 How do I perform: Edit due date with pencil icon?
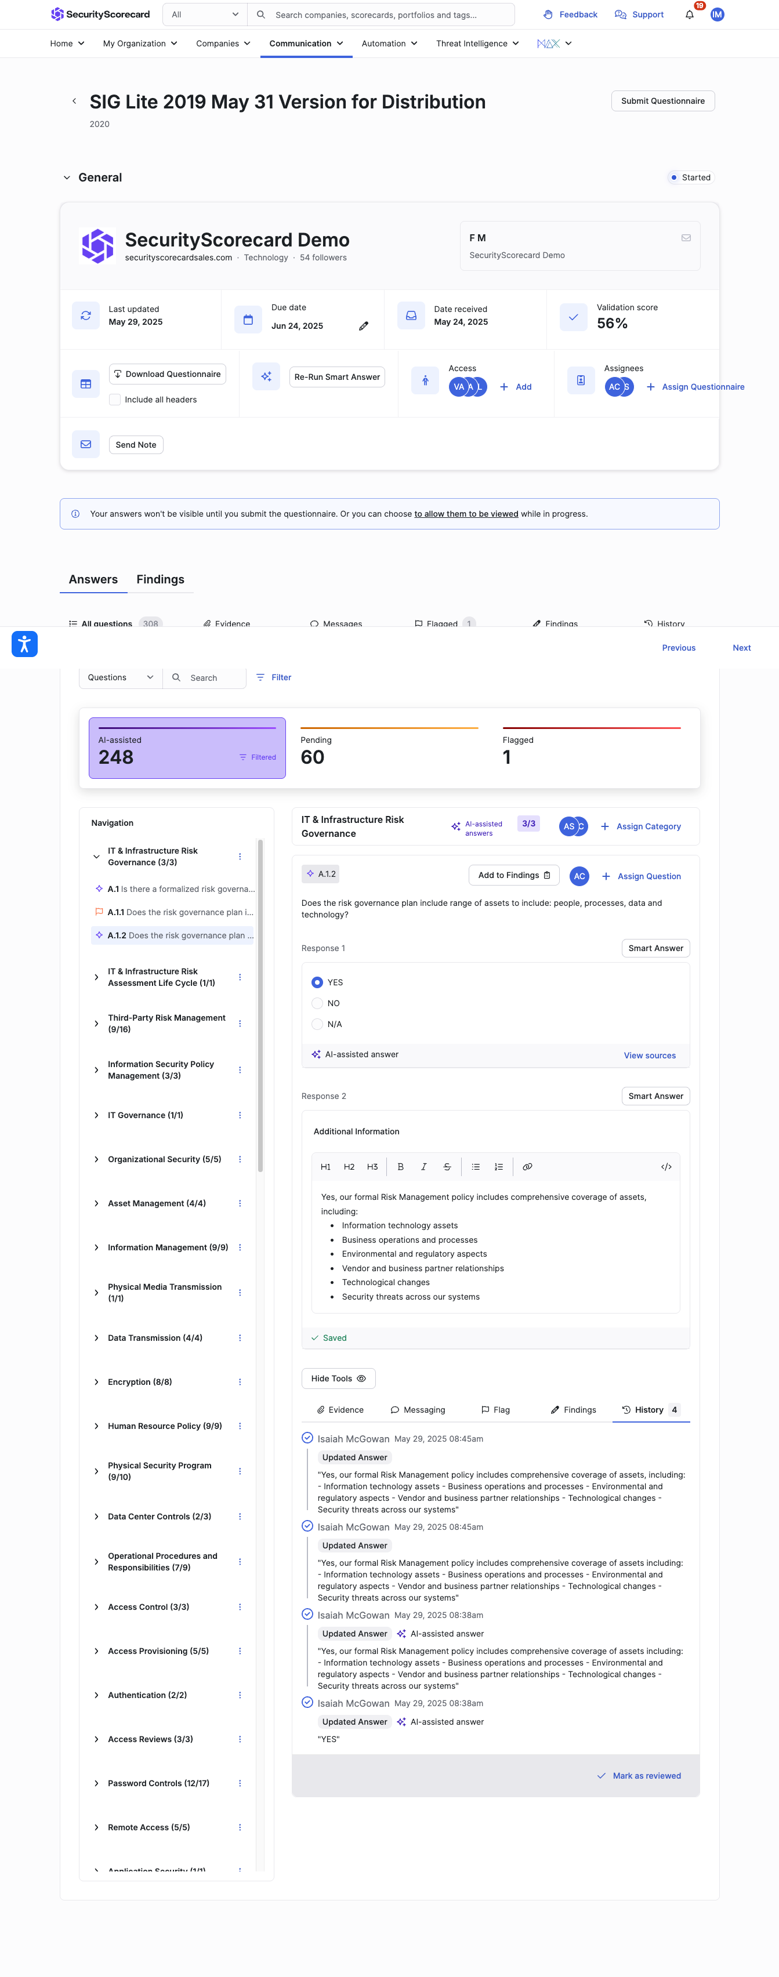click(363, 326)
